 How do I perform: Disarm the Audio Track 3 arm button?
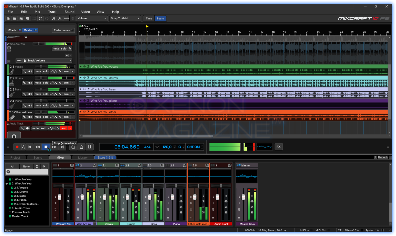pos(64,128)
